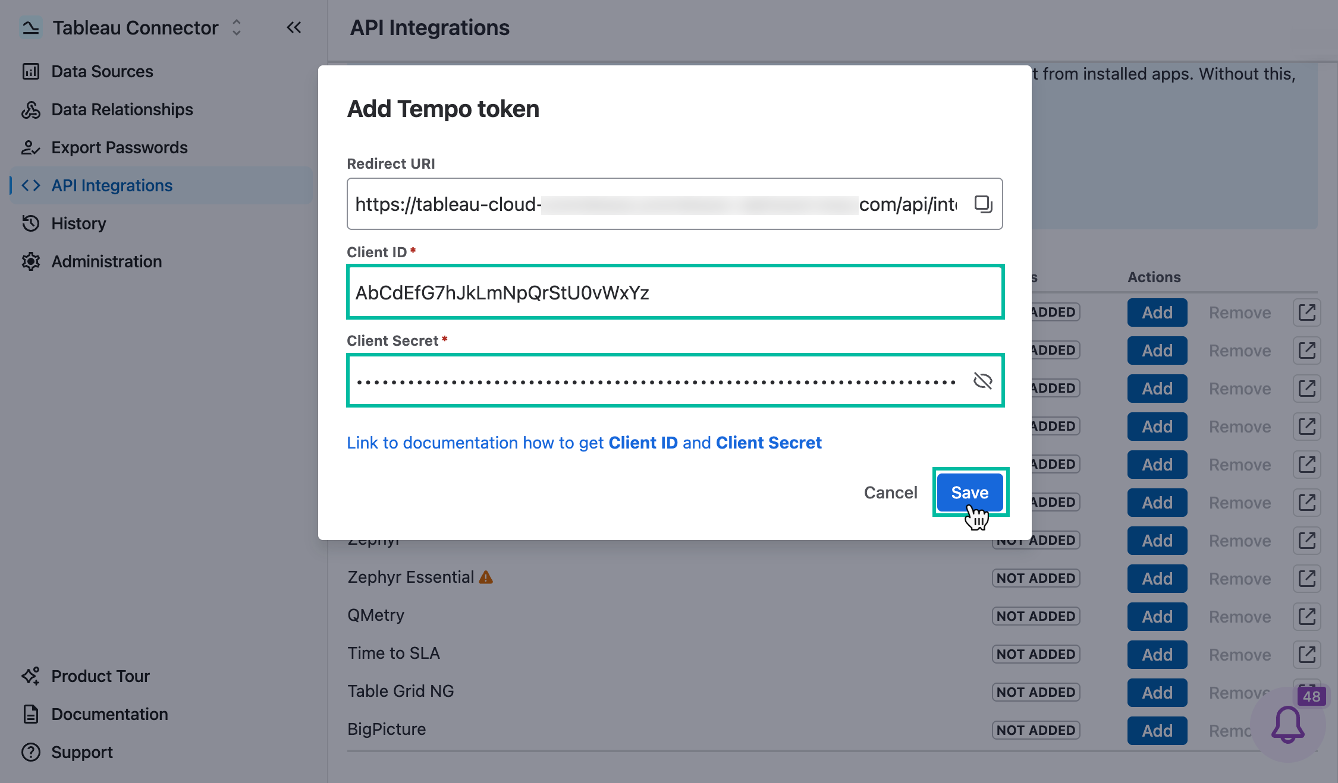Click Remove for Zephyr Essential

[x=1240, y=579]
